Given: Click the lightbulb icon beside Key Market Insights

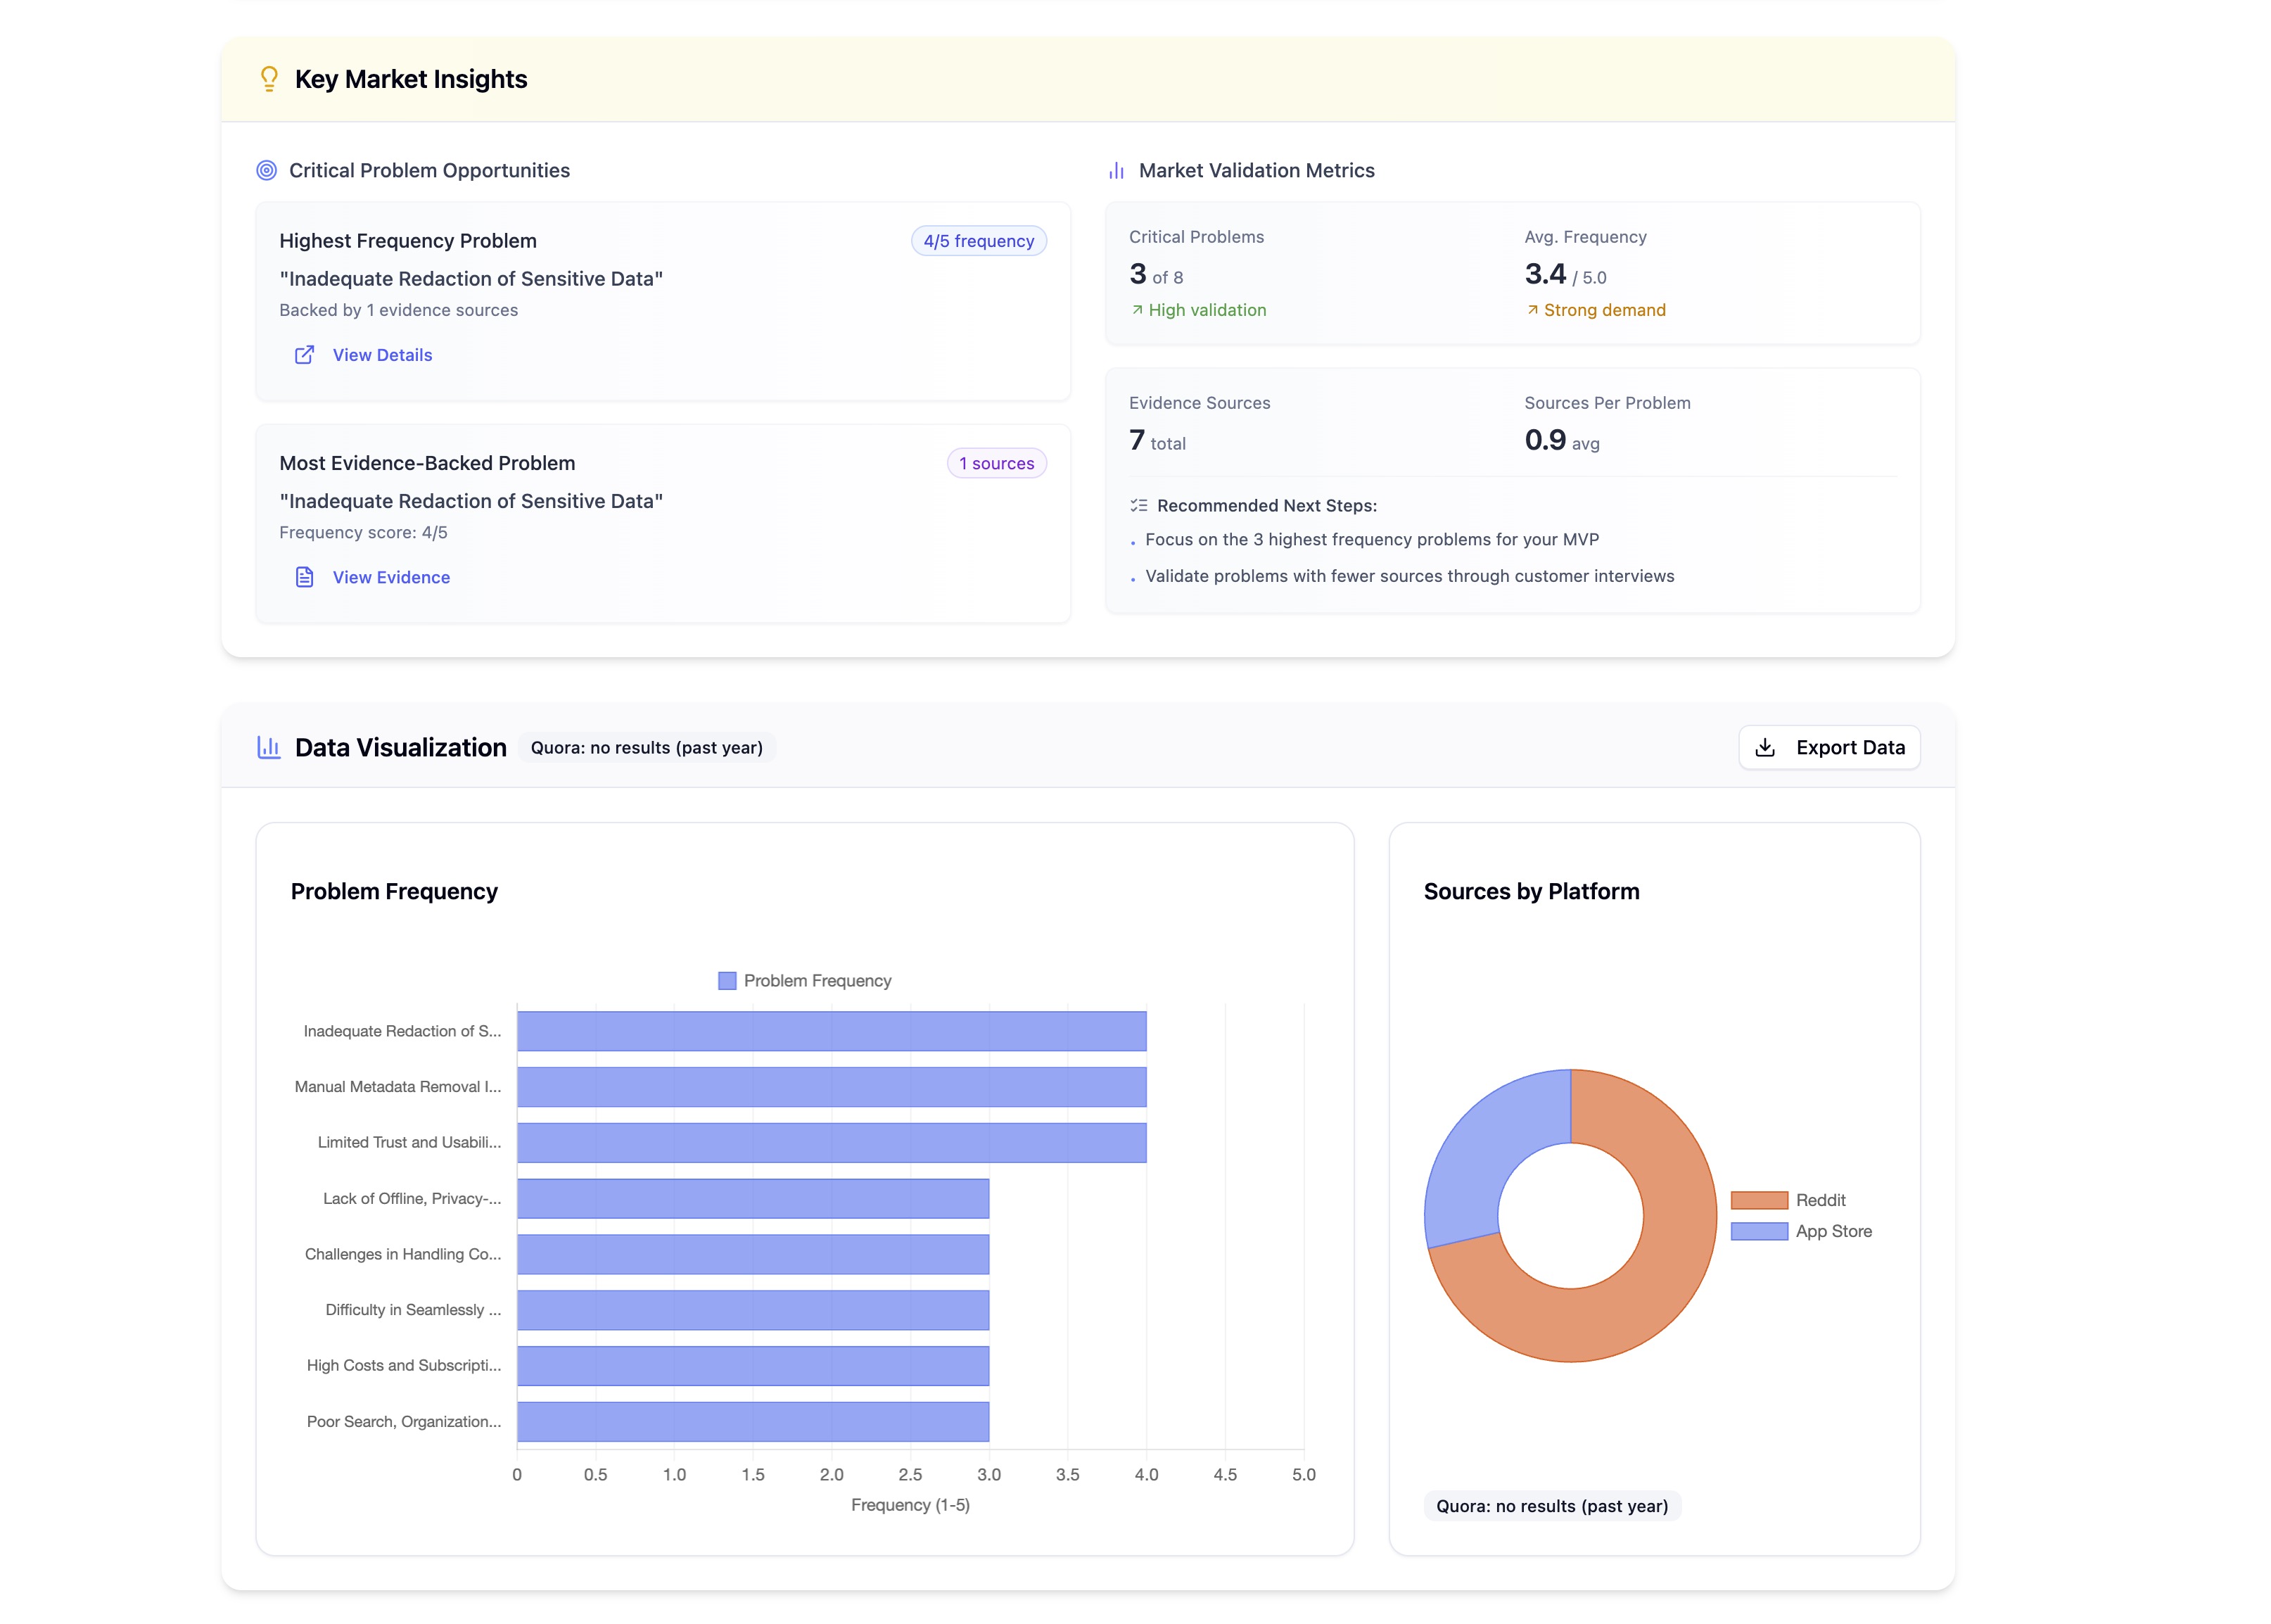Looking at the screenshot, I should [269, 79].
